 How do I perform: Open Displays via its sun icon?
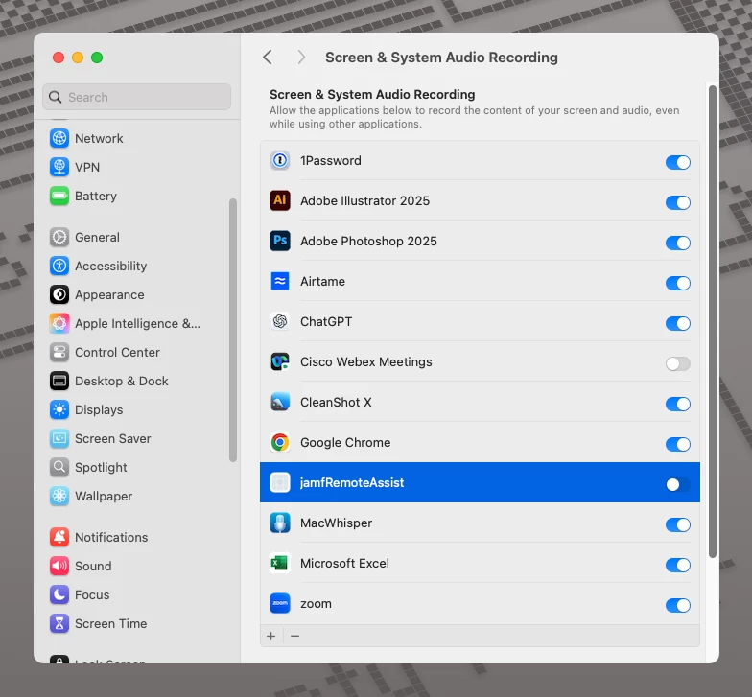tap(59, 410)
